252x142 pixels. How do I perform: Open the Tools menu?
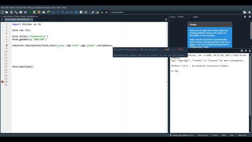point(54,7)
